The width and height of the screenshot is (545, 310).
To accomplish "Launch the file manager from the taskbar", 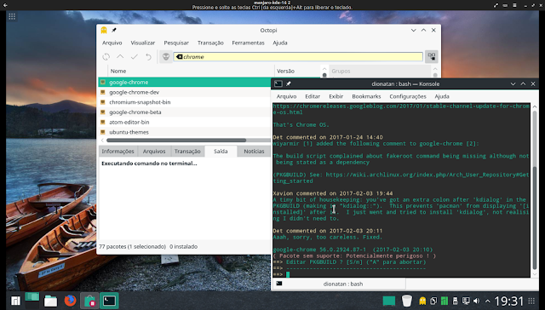I will pos(50,301).
